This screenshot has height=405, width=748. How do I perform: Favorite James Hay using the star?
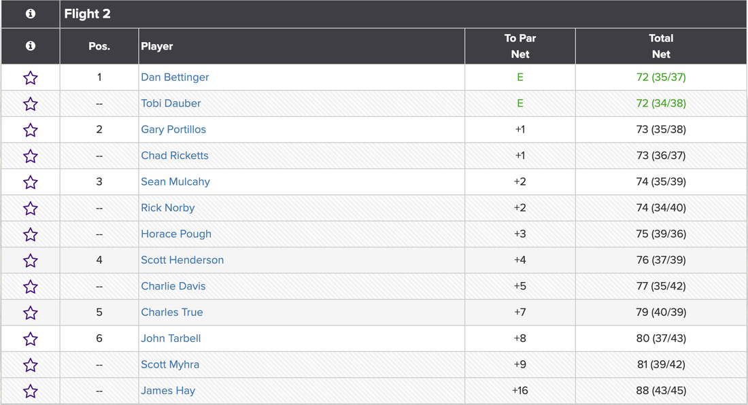tap(31, 391)
